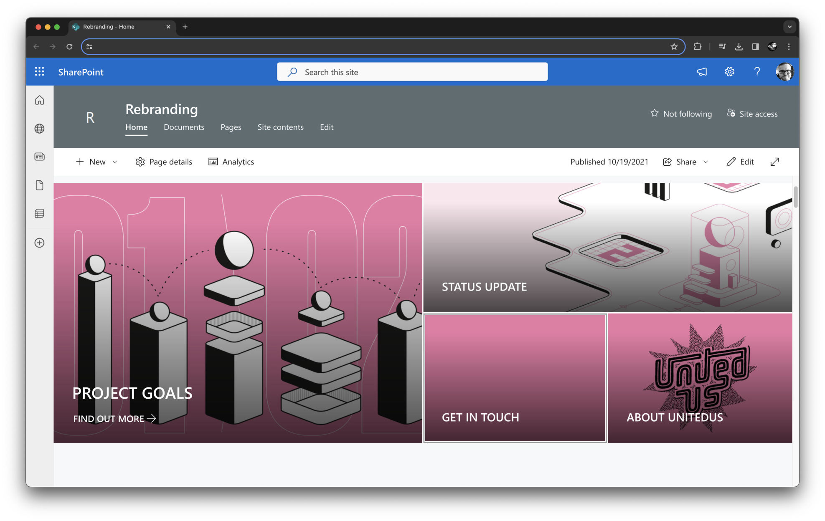Select the Pages tab
Viewport: 825px width, 521px height.
231,126
